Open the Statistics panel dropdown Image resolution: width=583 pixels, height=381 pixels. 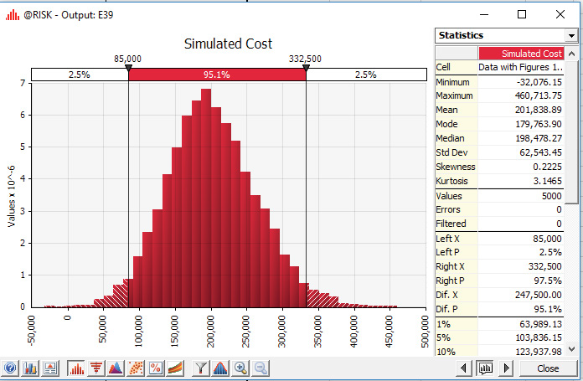point(571,36)
